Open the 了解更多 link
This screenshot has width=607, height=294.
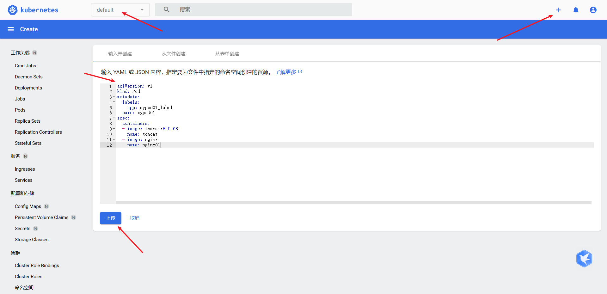pyautogui.click(x=286, y=72)
